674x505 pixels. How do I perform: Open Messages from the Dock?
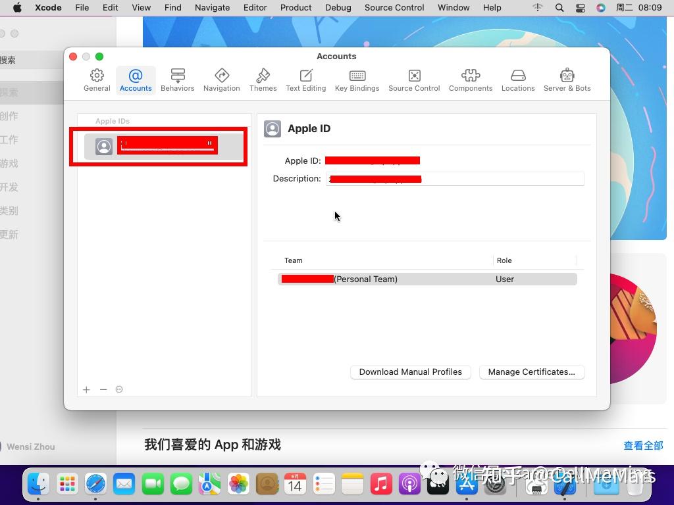pyautogui.click(x=182, y=484)
